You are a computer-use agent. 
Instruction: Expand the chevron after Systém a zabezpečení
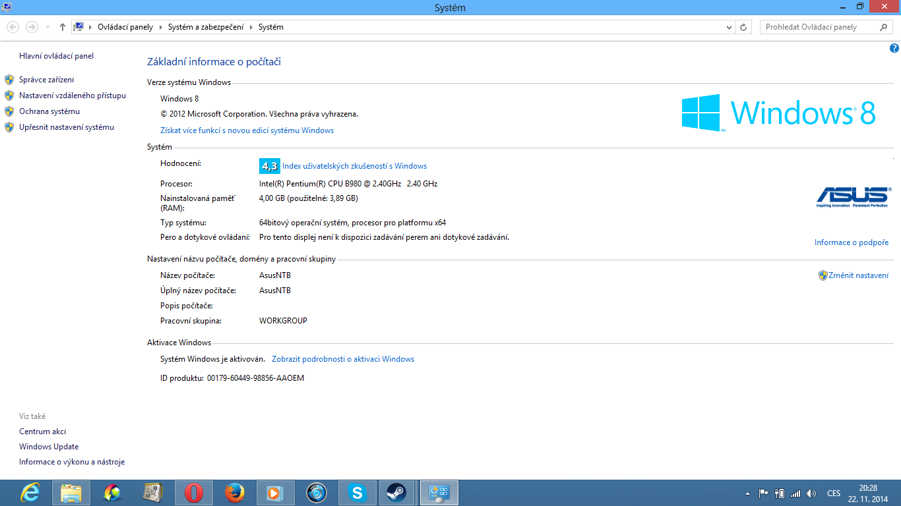[251, 27]
